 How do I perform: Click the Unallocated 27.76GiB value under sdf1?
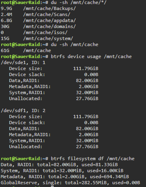[x=87, y=147]
